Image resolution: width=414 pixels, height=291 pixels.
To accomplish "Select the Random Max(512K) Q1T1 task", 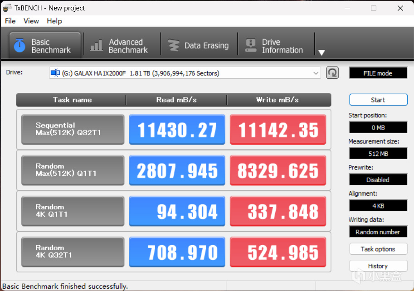I will click(73, 170).
